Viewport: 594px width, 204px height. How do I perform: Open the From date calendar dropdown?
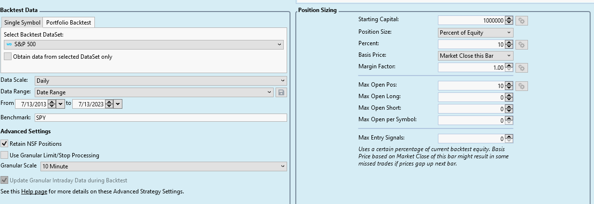(60, 104)
